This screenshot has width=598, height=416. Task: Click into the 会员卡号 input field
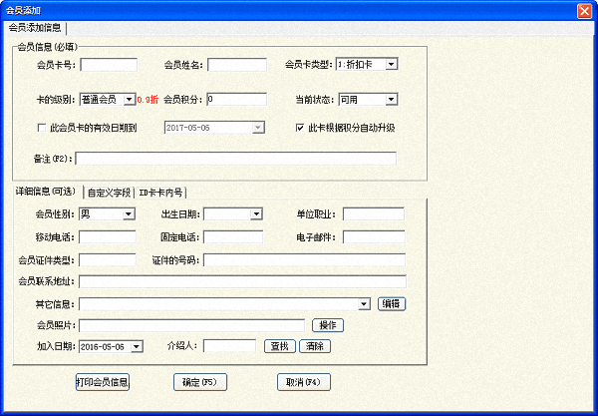(108, 66)
